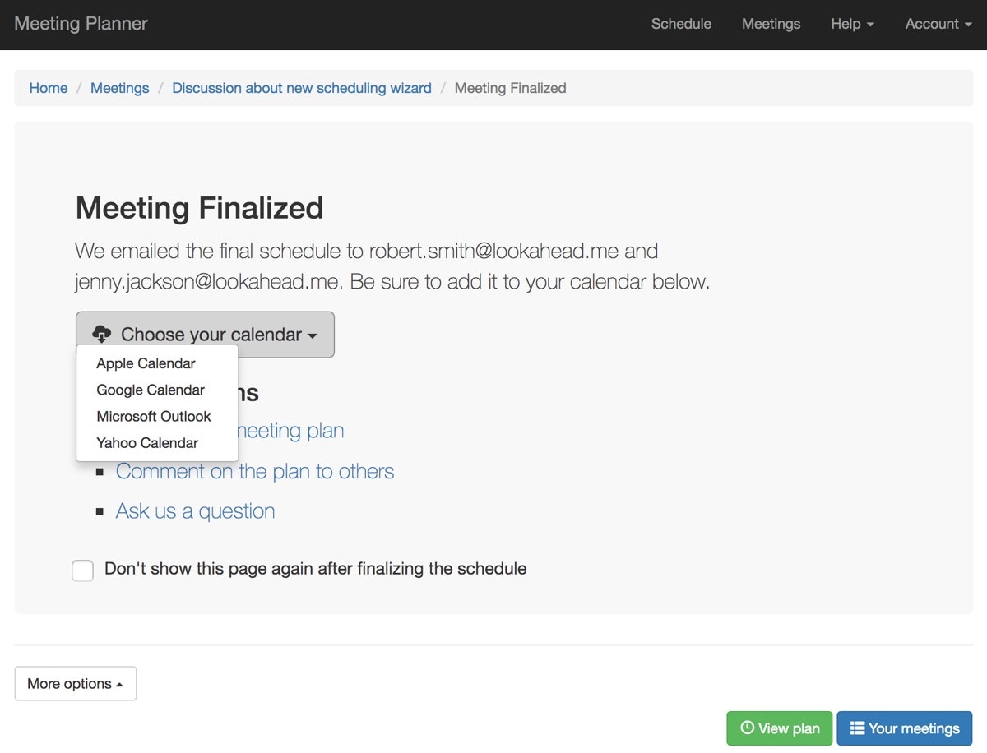Click the clock icon on View plan button
The height and width of the screenshot is (753, 987).
point(748,728)
